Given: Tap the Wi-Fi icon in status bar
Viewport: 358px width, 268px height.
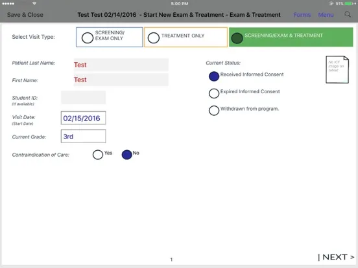Looking at the screenshot, I should [x=34, y=3].
